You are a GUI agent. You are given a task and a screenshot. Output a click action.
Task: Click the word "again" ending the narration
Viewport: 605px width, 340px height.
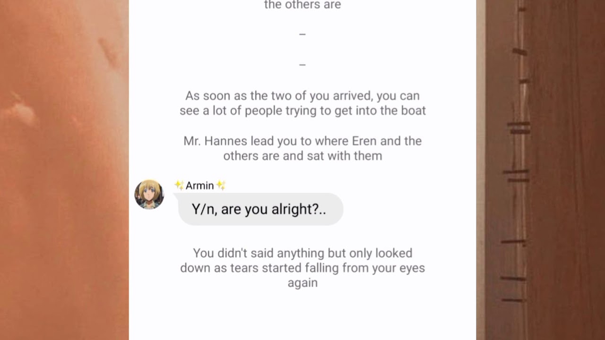click(x=302, y=283)
